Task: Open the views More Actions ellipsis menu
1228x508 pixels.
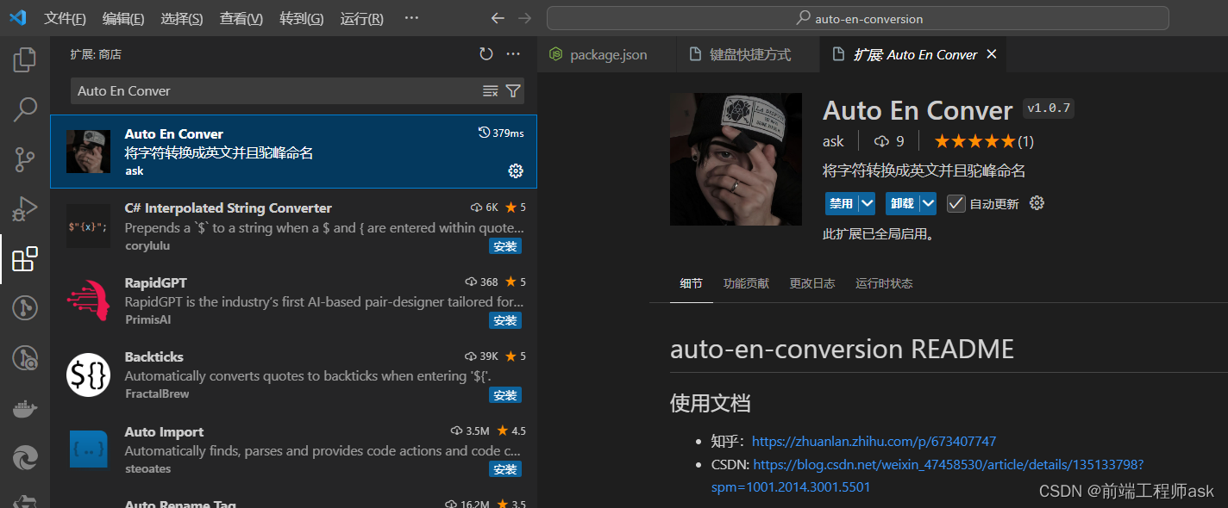Action: (x=513, y=53)
